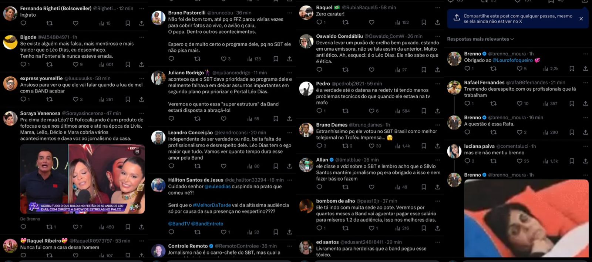Open more options on Fernando Righeti's post
The image size is (592, 262).
pos(142,8)
